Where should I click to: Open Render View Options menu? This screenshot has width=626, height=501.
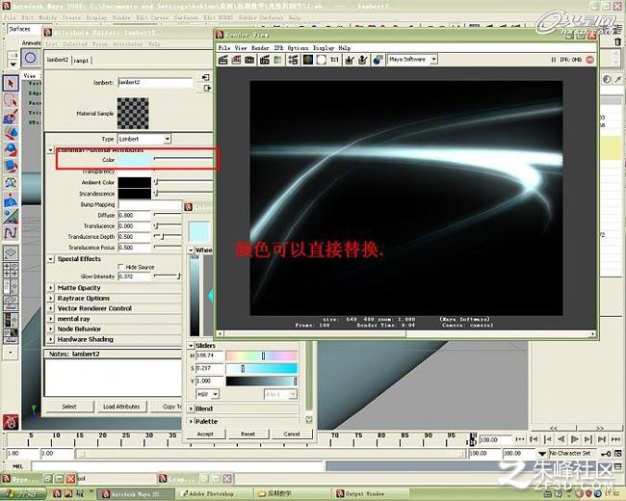(x=298, y=47)
